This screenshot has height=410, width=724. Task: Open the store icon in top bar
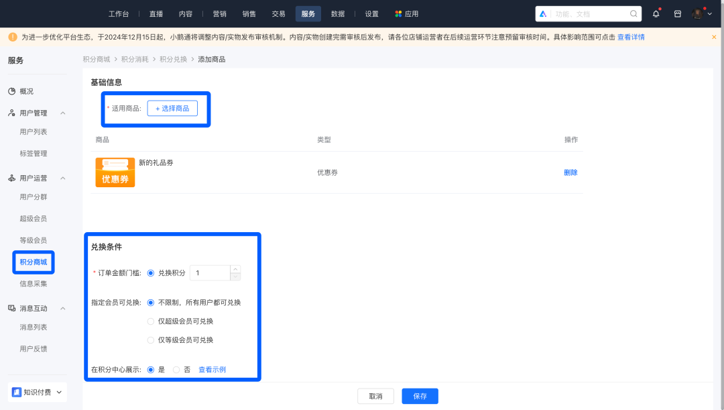(677, 14)
